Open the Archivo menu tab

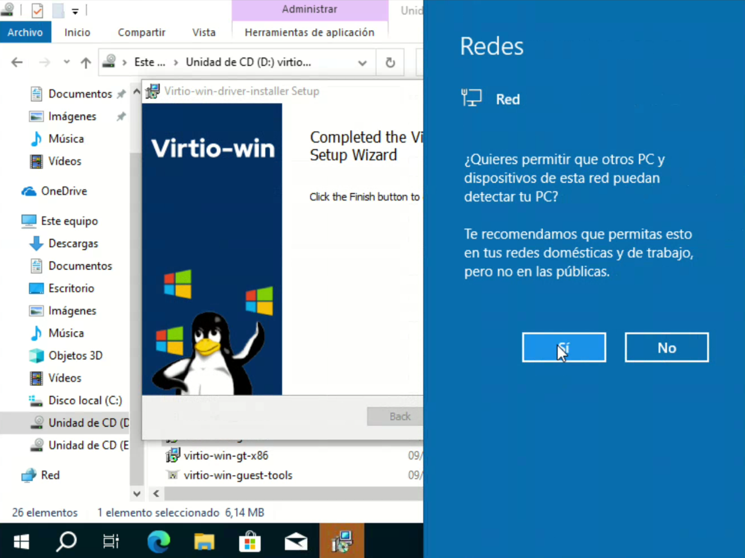[x=25, y=32]
